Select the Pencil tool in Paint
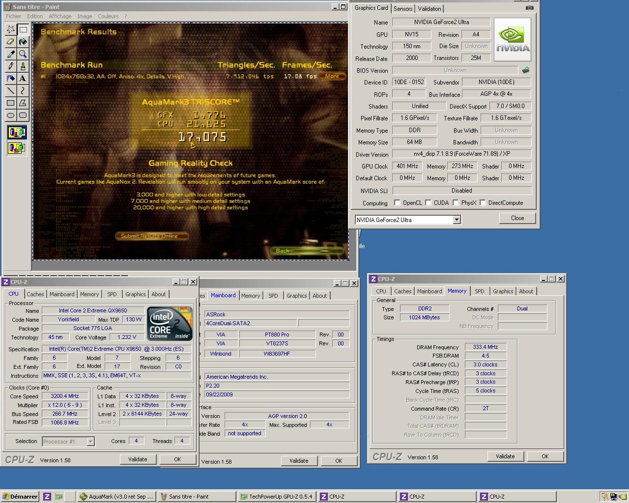Screen dimensions: 629x503 coord(10,66)
